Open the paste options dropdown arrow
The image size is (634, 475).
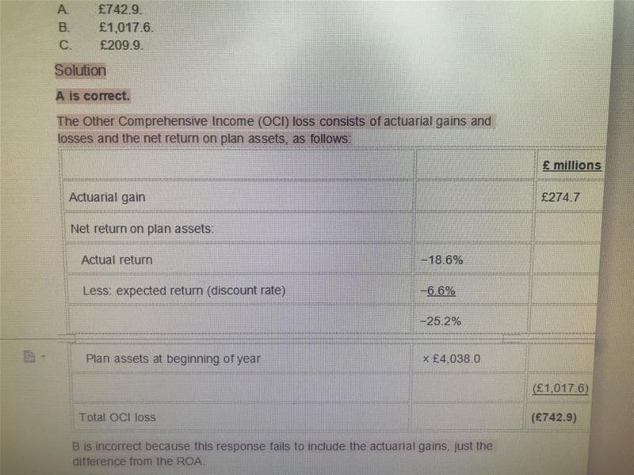[x=44, y=357]
